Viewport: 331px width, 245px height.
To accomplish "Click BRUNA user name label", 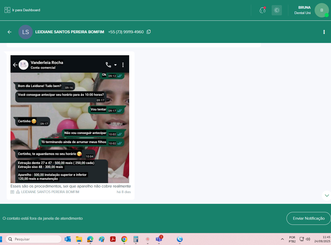I will click(x=304, y=7).
